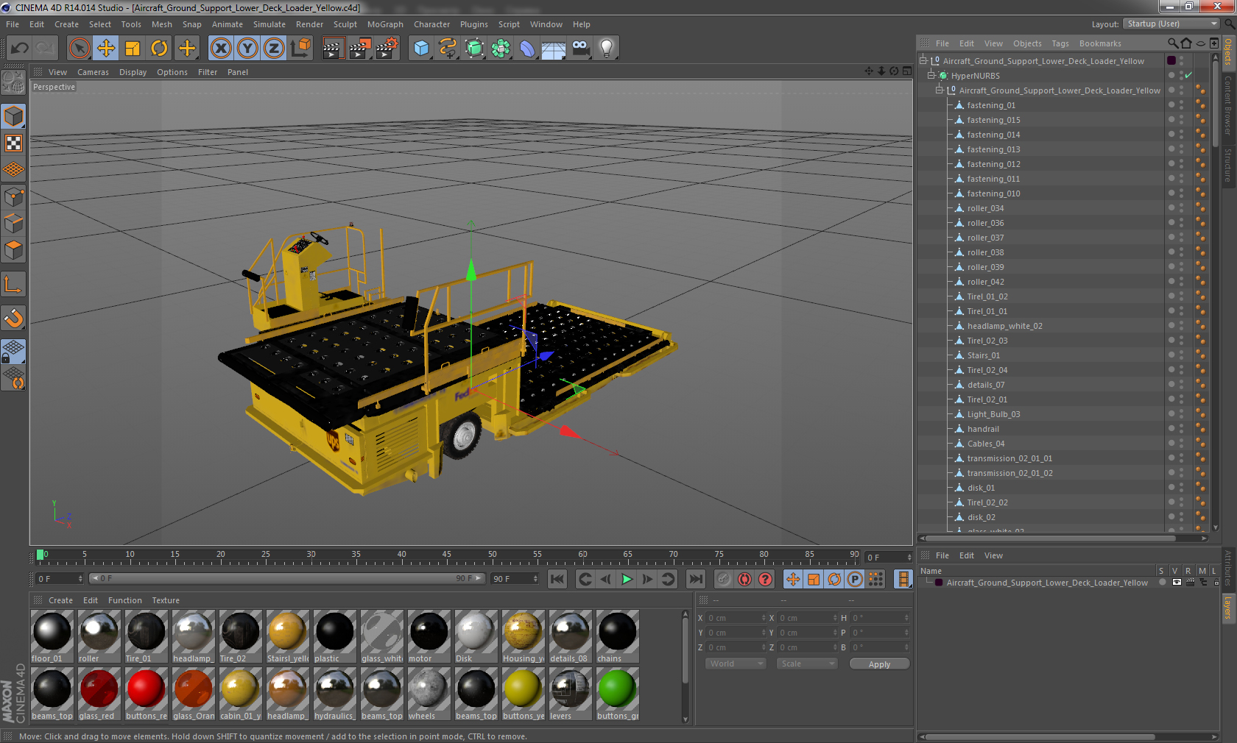Collapse the HyperNURBS tree node
The height and width of the screenshot is (743, 1237).
[x=931, y=76]
